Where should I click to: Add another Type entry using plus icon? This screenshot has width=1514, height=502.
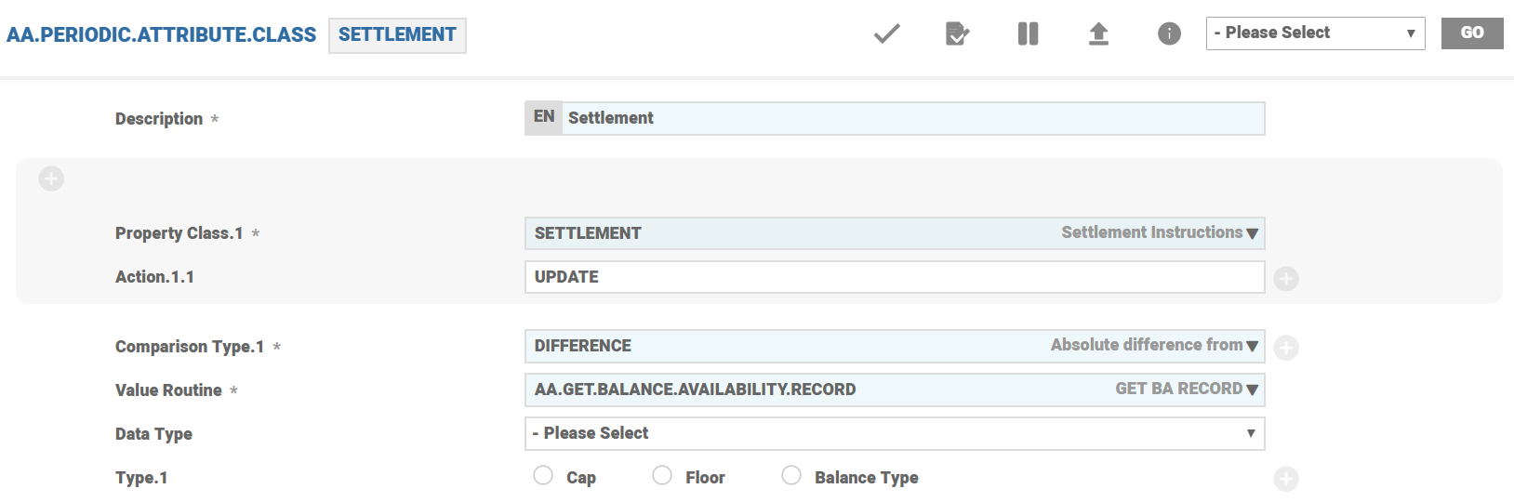point(1286,479)
